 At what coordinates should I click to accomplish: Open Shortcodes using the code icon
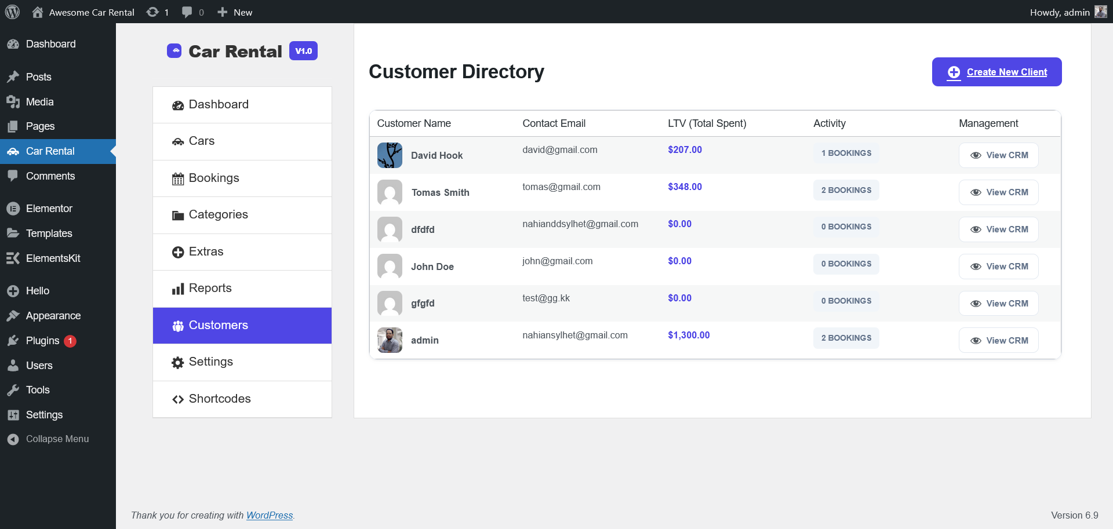(178, 399)
